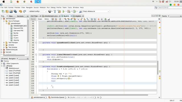Image resolution: width=182 pixels, height=102 pixels.
Task: Select Password.PNG in the project tree
Action: click(18, 28)
